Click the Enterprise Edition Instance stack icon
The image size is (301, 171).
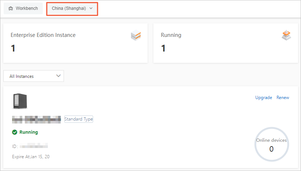tap(136, 35)
